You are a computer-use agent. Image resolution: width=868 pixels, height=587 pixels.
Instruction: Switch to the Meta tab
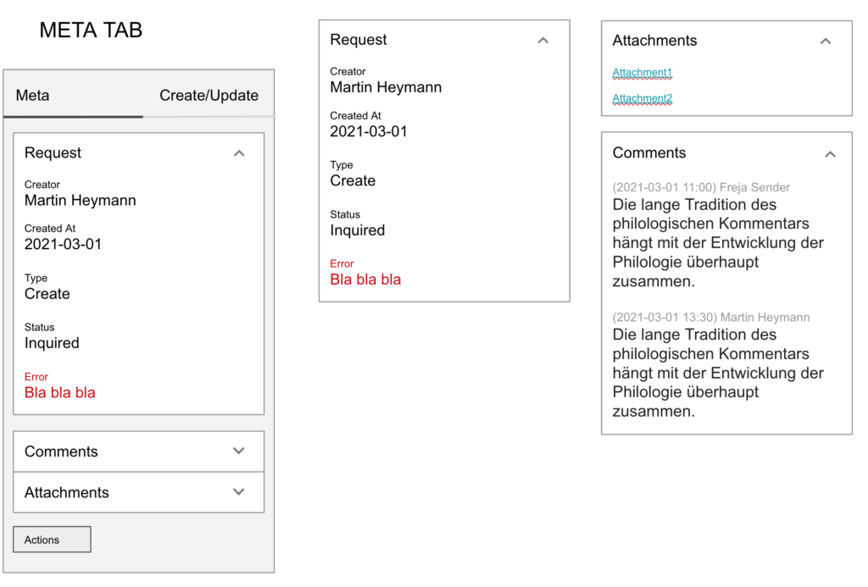33,96
